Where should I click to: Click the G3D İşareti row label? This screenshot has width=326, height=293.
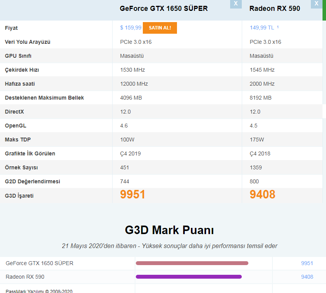pyautogui.click(x=19, y=196)
